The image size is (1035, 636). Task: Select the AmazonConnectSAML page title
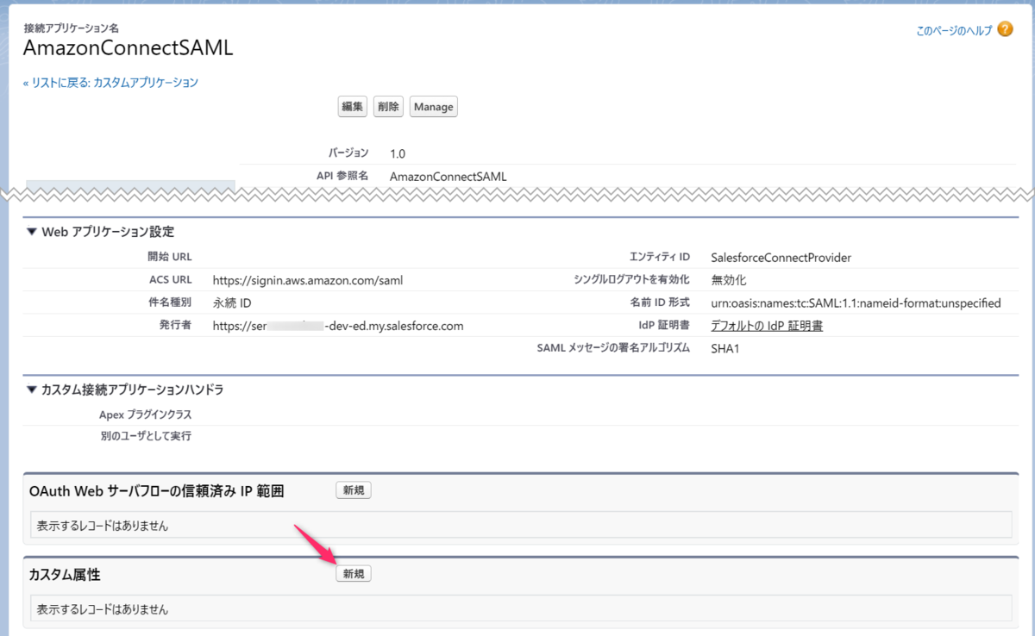(x=129, y=47)
